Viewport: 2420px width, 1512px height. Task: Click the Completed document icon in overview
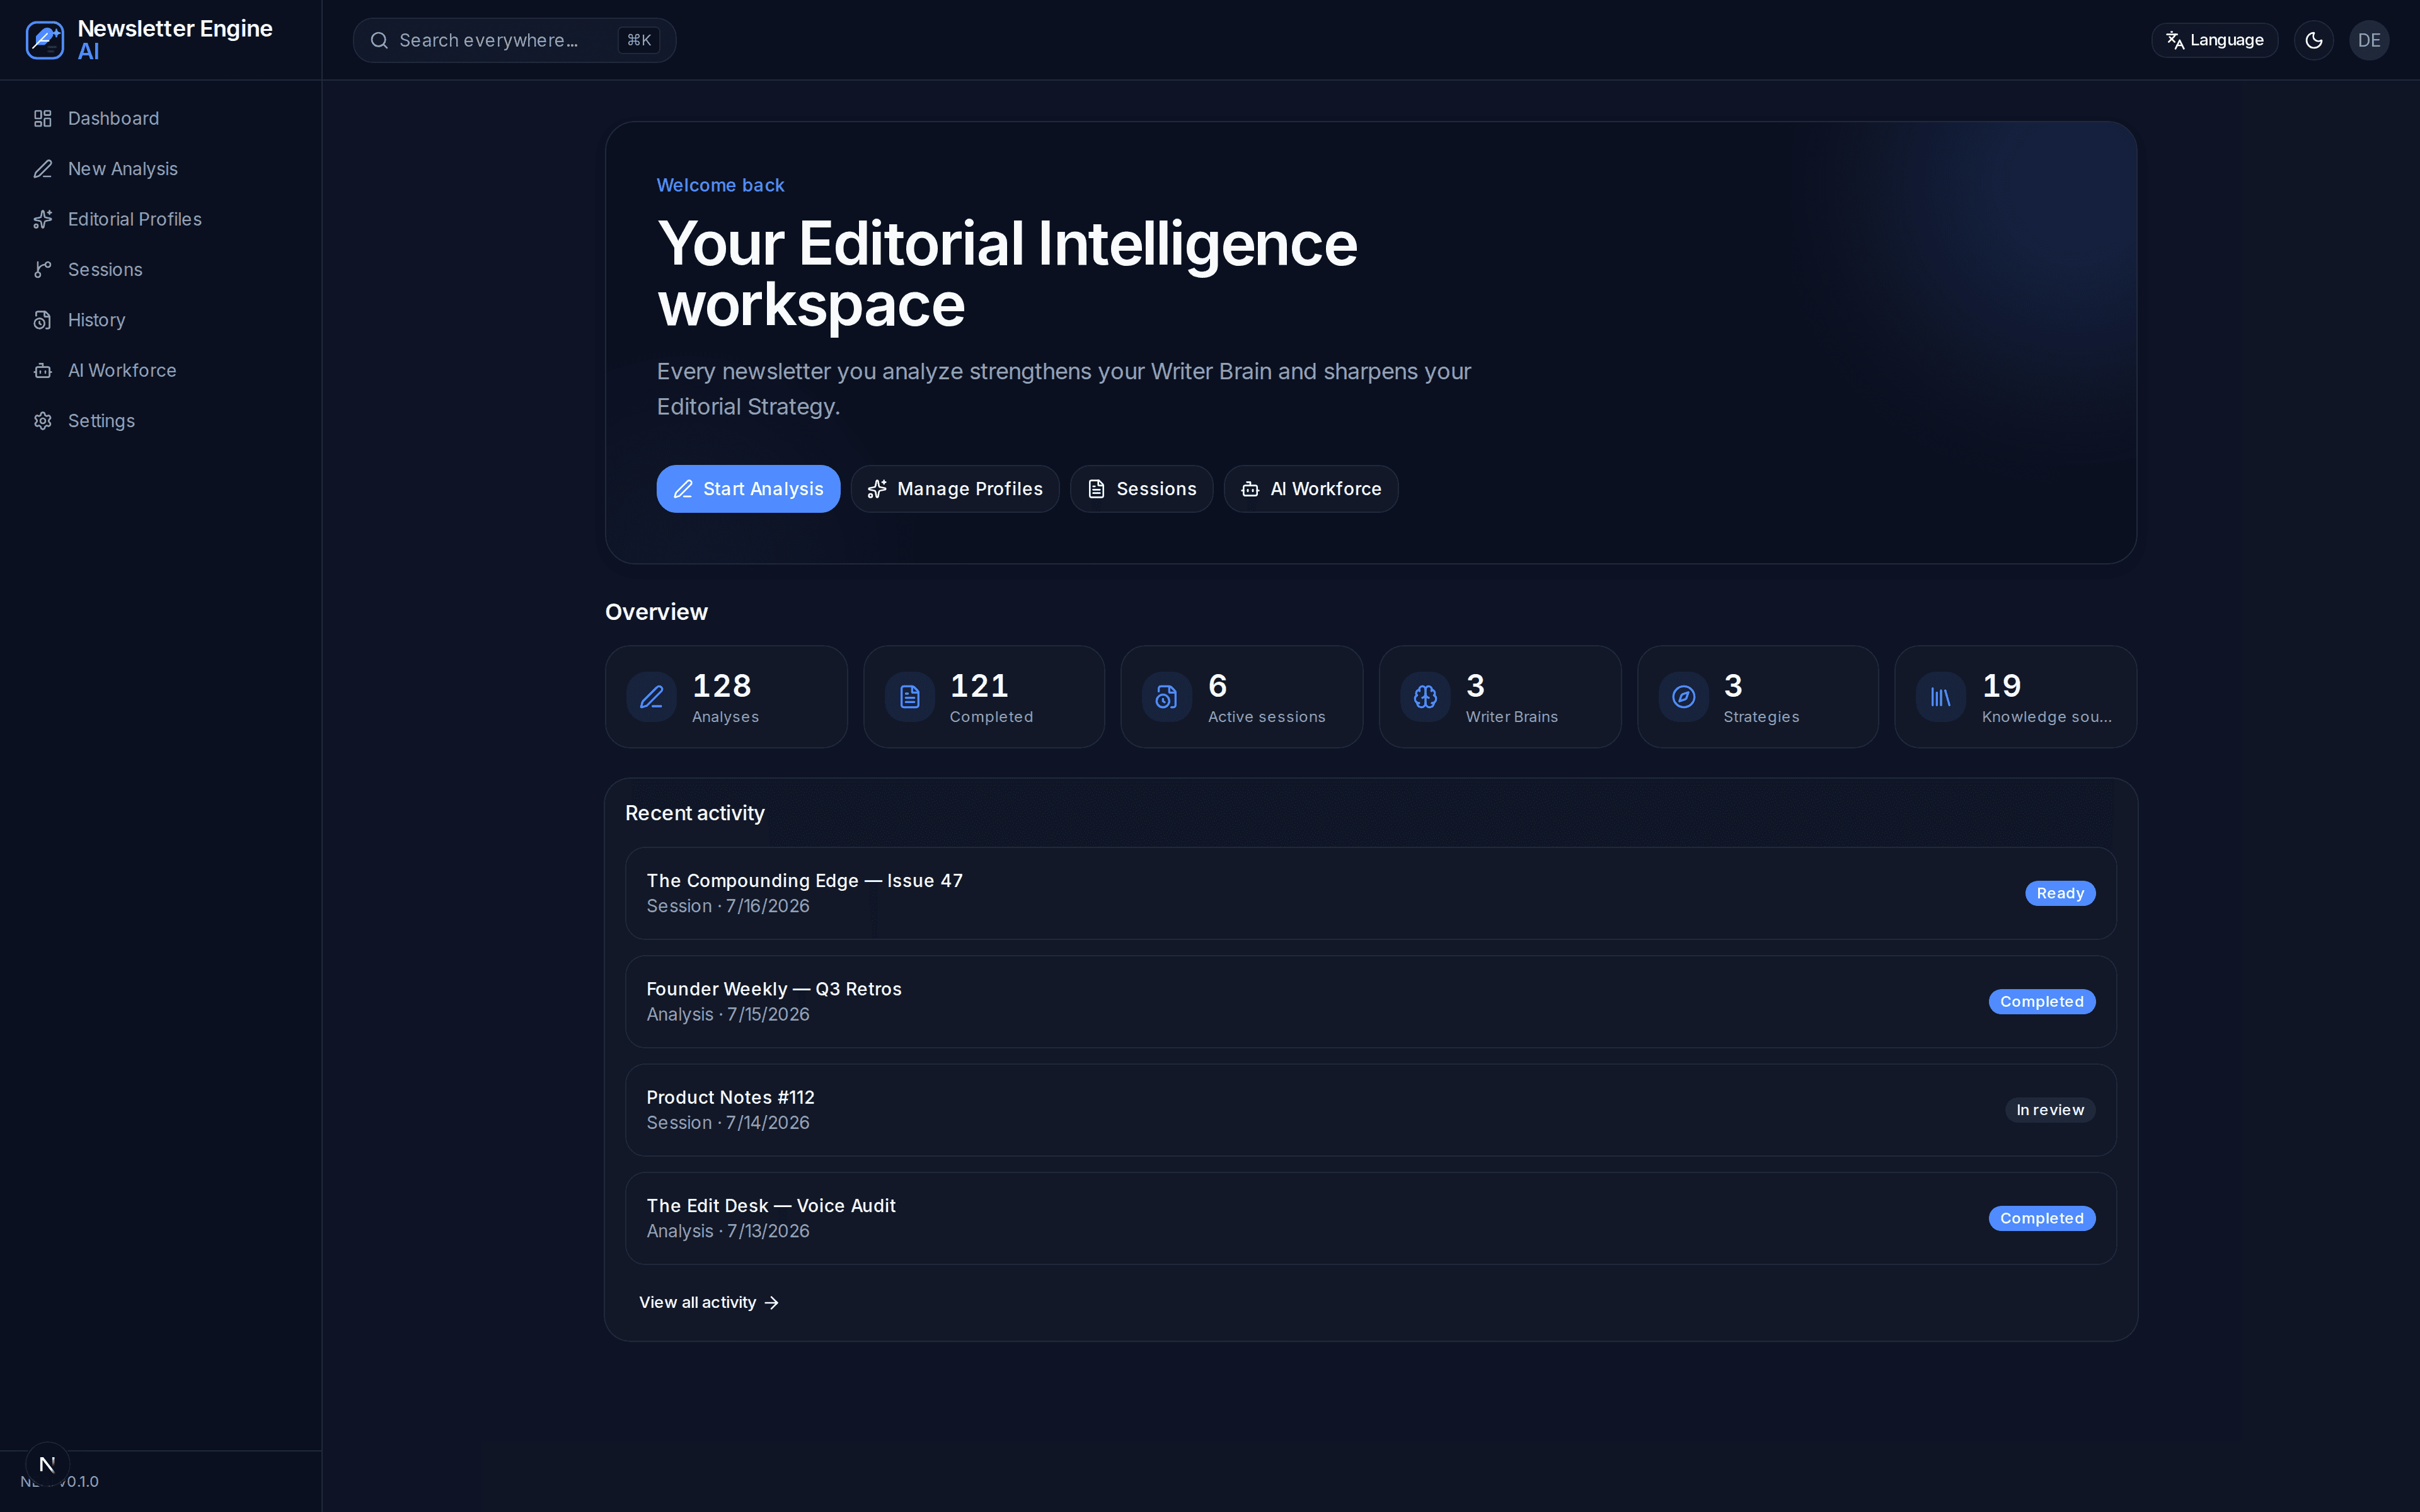909,697
